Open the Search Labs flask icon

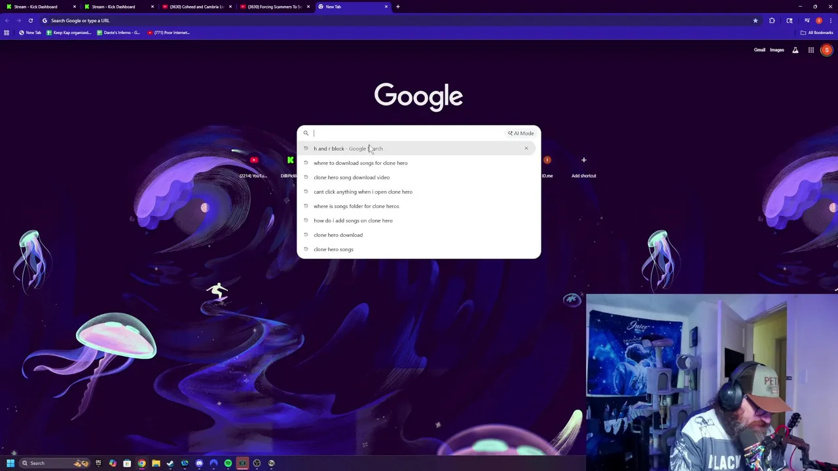(795, 50)
